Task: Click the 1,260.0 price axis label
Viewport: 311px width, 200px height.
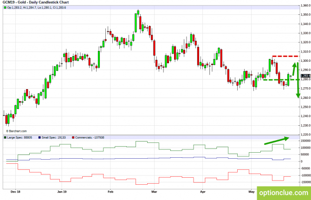Action: tap(305, 98)
